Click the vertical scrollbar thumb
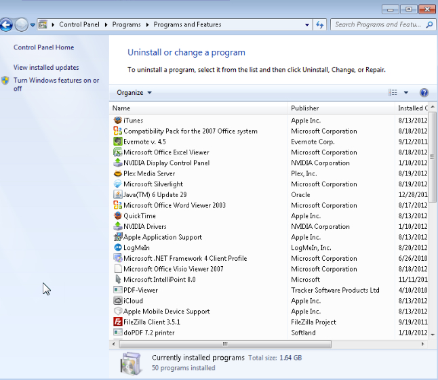This screenshot has height=380, width=438. click(433, 156)
